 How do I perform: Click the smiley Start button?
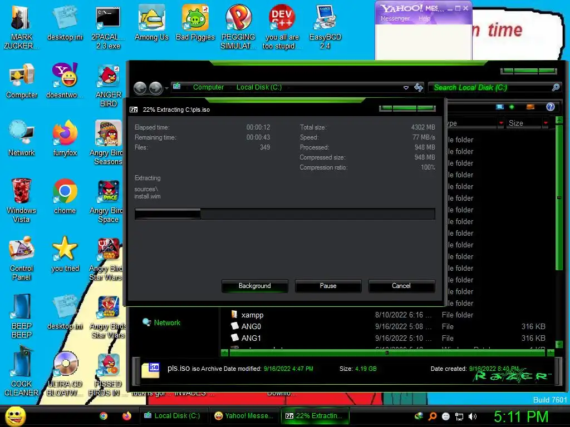pyautogui.click(x=15, y=416)
